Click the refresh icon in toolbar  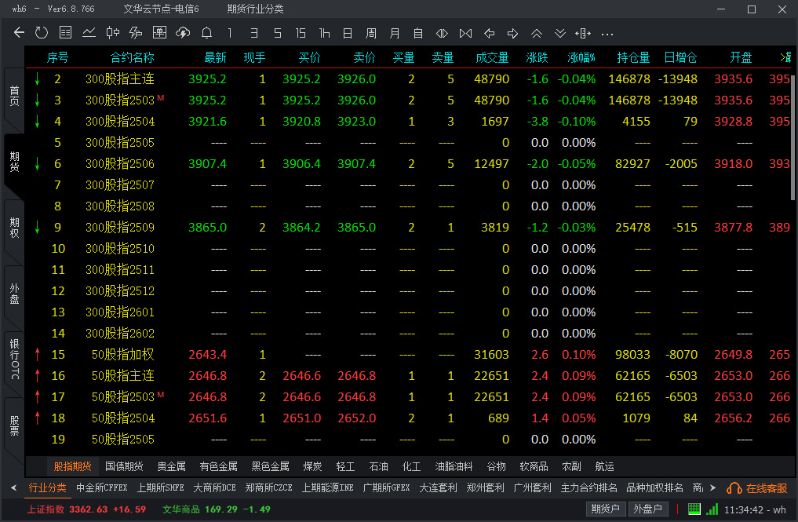(42, 33)
